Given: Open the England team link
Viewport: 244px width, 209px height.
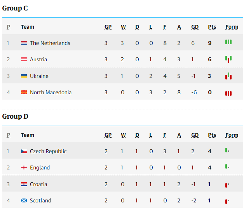Looking at the screenshot, I should (x=40, y=168).
